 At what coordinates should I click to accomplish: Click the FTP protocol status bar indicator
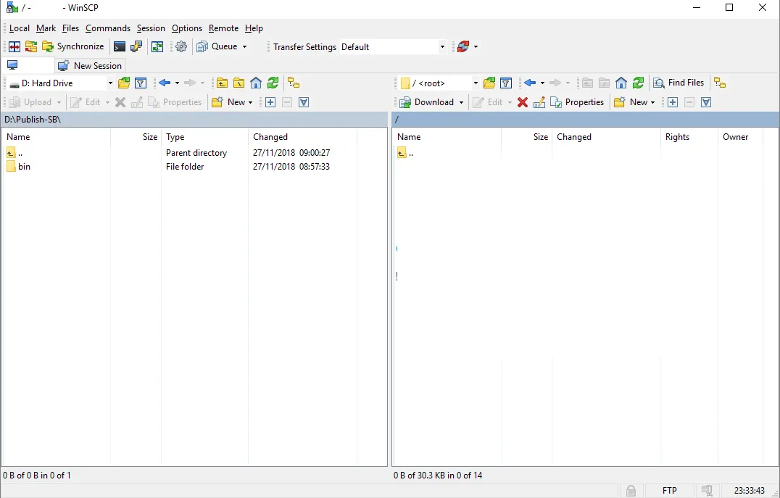[670, 491]
